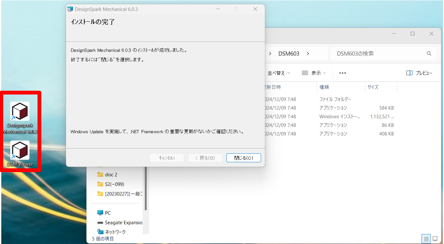Open the 並べ替え sort dropdown

coord(278,73)
